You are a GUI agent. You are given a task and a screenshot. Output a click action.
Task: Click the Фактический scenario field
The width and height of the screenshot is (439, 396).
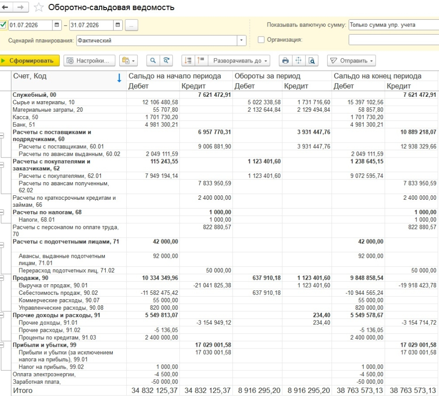156,40
